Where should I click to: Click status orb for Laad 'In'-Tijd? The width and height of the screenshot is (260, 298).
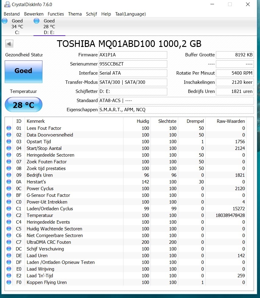pyautogui.click(x=9, y=275)
